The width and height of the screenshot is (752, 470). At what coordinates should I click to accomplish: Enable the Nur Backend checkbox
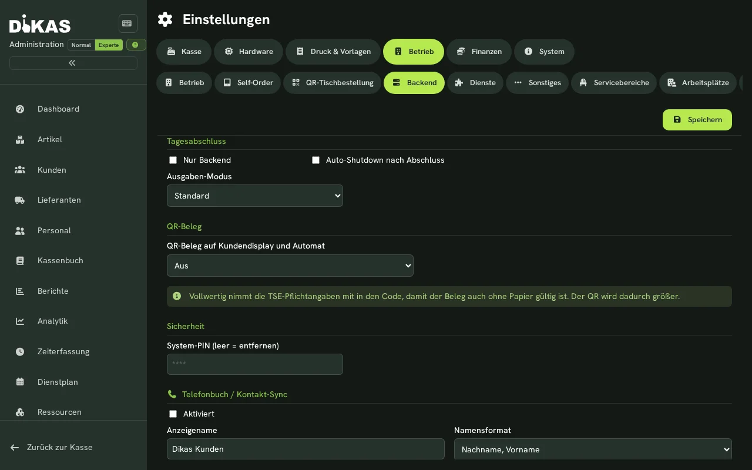(x=173, y=160)
